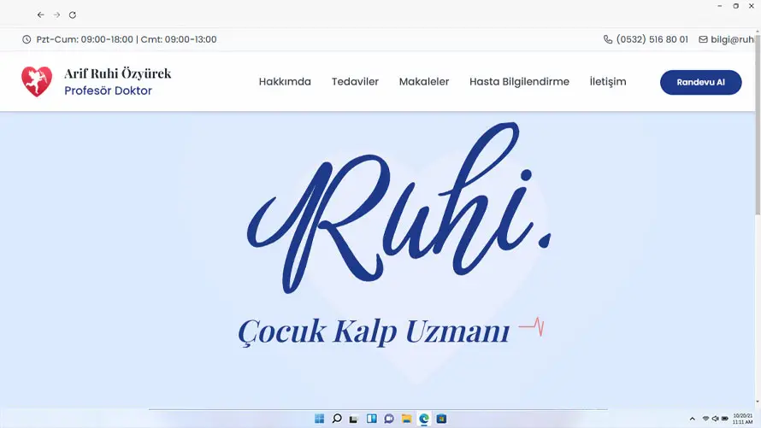Call the number (0532) 516 80 01
Image resolution: width=761 pixels, height=428 pixels.
pos(652,40)
